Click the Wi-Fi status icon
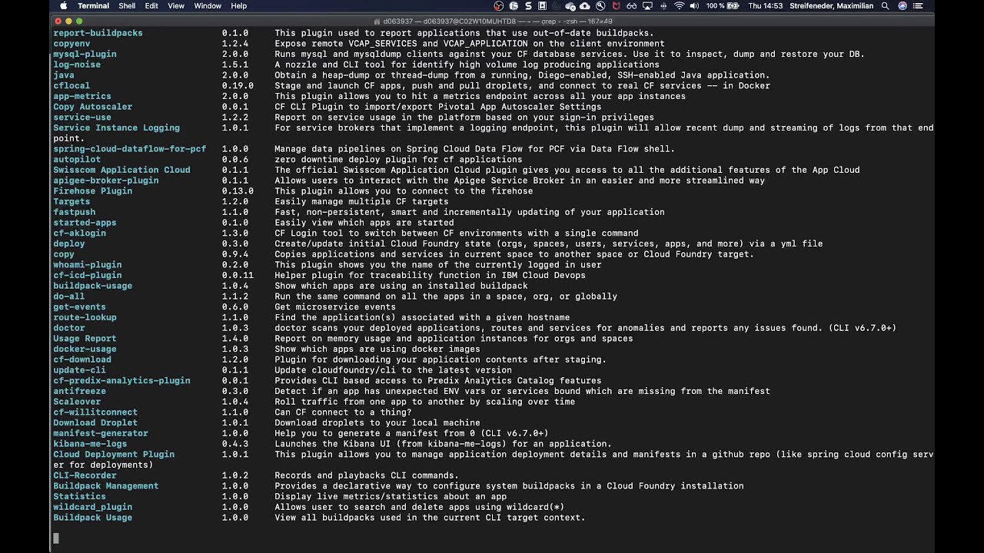This screenshot has width=984, height=553. click(x=679, y=5)
